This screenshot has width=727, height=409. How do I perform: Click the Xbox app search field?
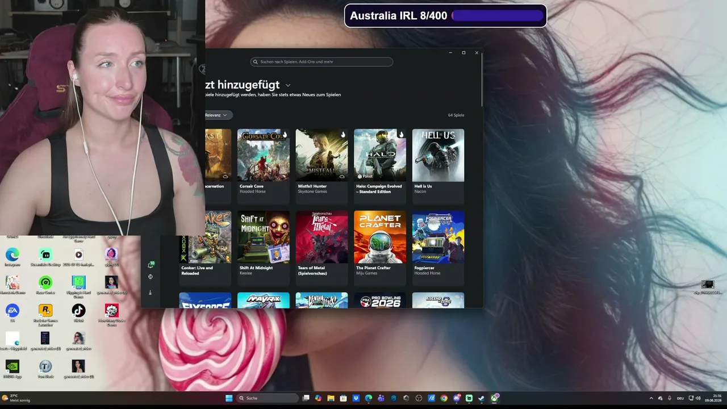[x=321, y=62]
